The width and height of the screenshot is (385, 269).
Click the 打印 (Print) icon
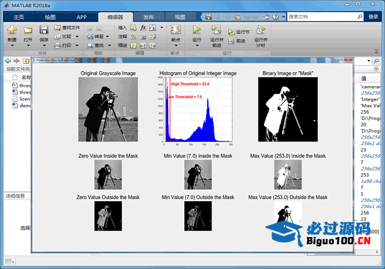click(x=58, y=45)
